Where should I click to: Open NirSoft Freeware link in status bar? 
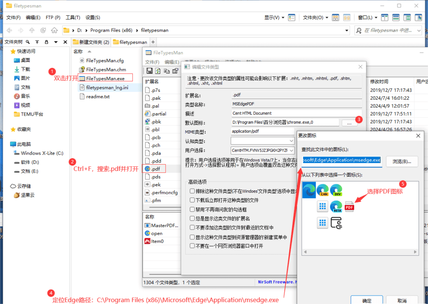pyautogui.click(x=277, y=282)
